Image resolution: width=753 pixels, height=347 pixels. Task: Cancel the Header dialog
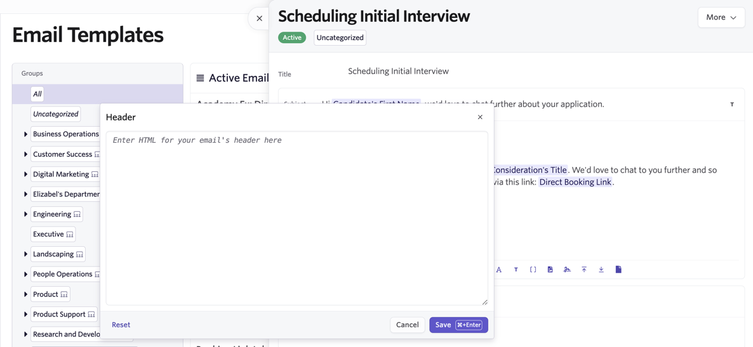(407, 325)
